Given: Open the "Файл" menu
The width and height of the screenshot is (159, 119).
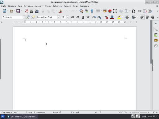Looking at the screenshot, I should (4, 6).
